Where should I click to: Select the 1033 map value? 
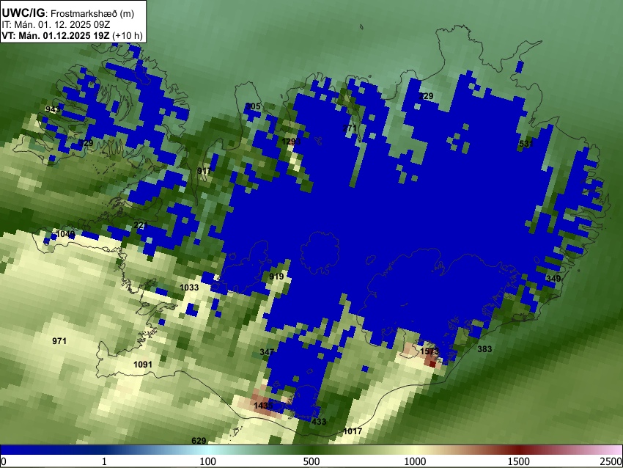tap(189, 287)
